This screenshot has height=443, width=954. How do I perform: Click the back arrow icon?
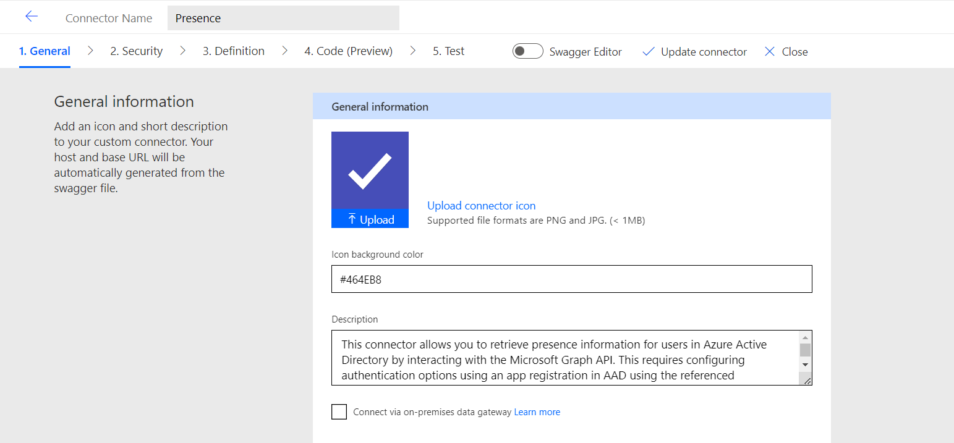(32, 17)
